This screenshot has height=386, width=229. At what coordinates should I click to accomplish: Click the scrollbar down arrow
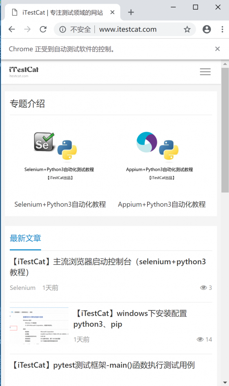click(225, 383)
